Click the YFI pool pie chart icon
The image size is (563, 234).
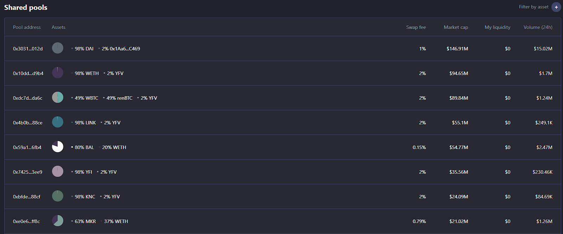click(58, 171)
